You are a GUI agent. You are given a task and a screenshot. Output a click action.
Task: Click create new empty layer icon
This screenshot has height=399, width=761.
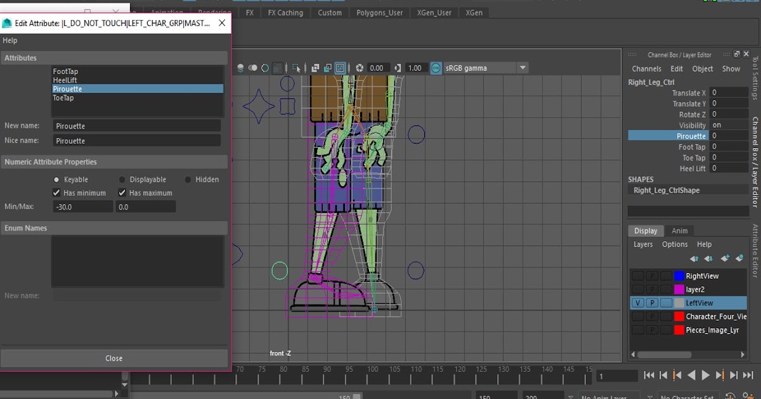pyautogui.click(x=725, y=258)
